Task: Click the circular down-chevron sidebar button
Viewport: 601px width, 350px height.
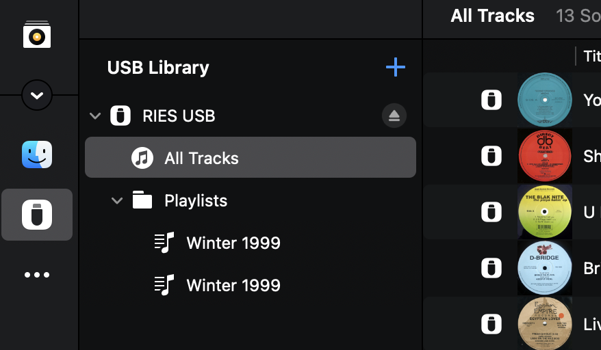Action: [x=37, y=96]
